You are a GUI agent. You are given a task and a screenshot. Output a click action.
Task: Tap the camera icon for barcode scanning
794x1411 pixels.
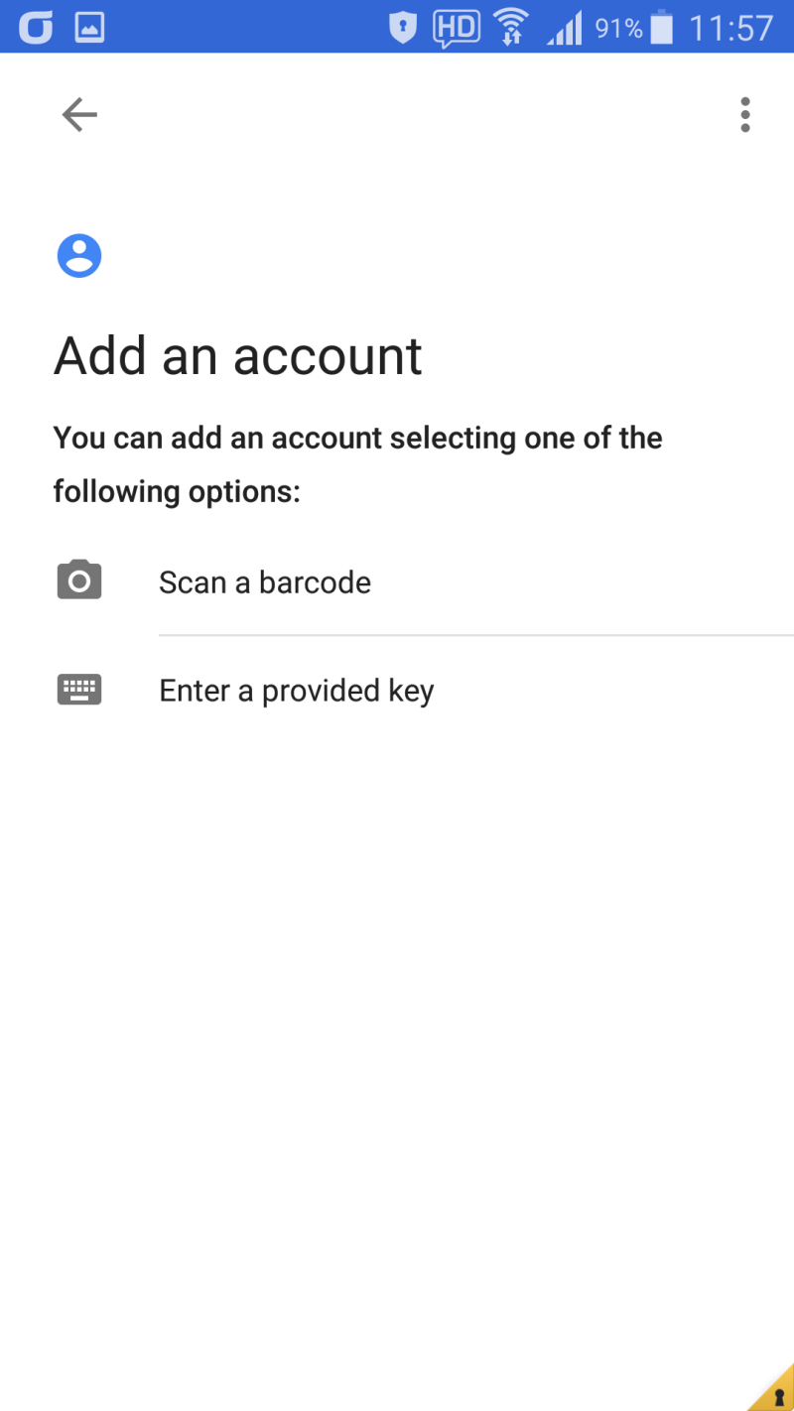(x=79, y=580)
